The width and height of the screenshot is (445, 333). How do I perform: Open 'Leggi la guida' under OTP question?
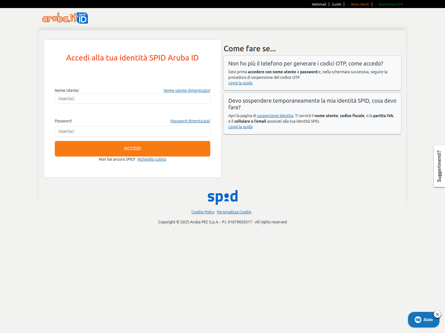[240, 83]
